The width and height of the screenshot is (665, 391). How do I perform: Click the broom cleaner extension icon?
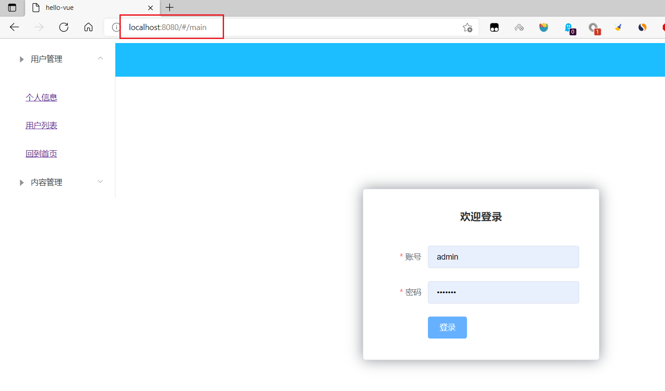[618, 28]
